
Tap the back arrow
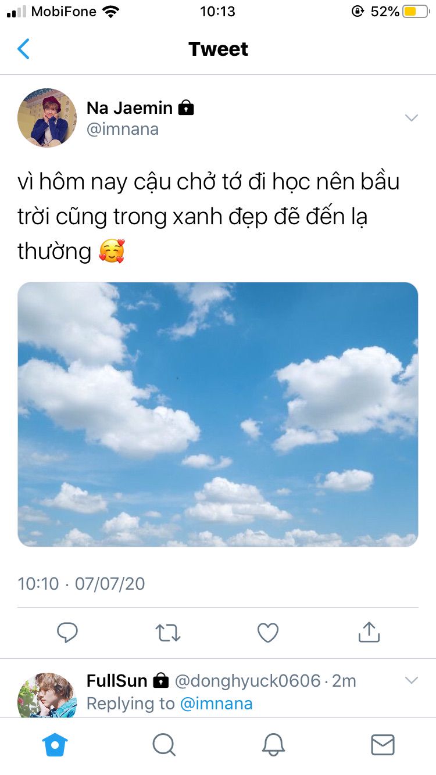(23, 49)
